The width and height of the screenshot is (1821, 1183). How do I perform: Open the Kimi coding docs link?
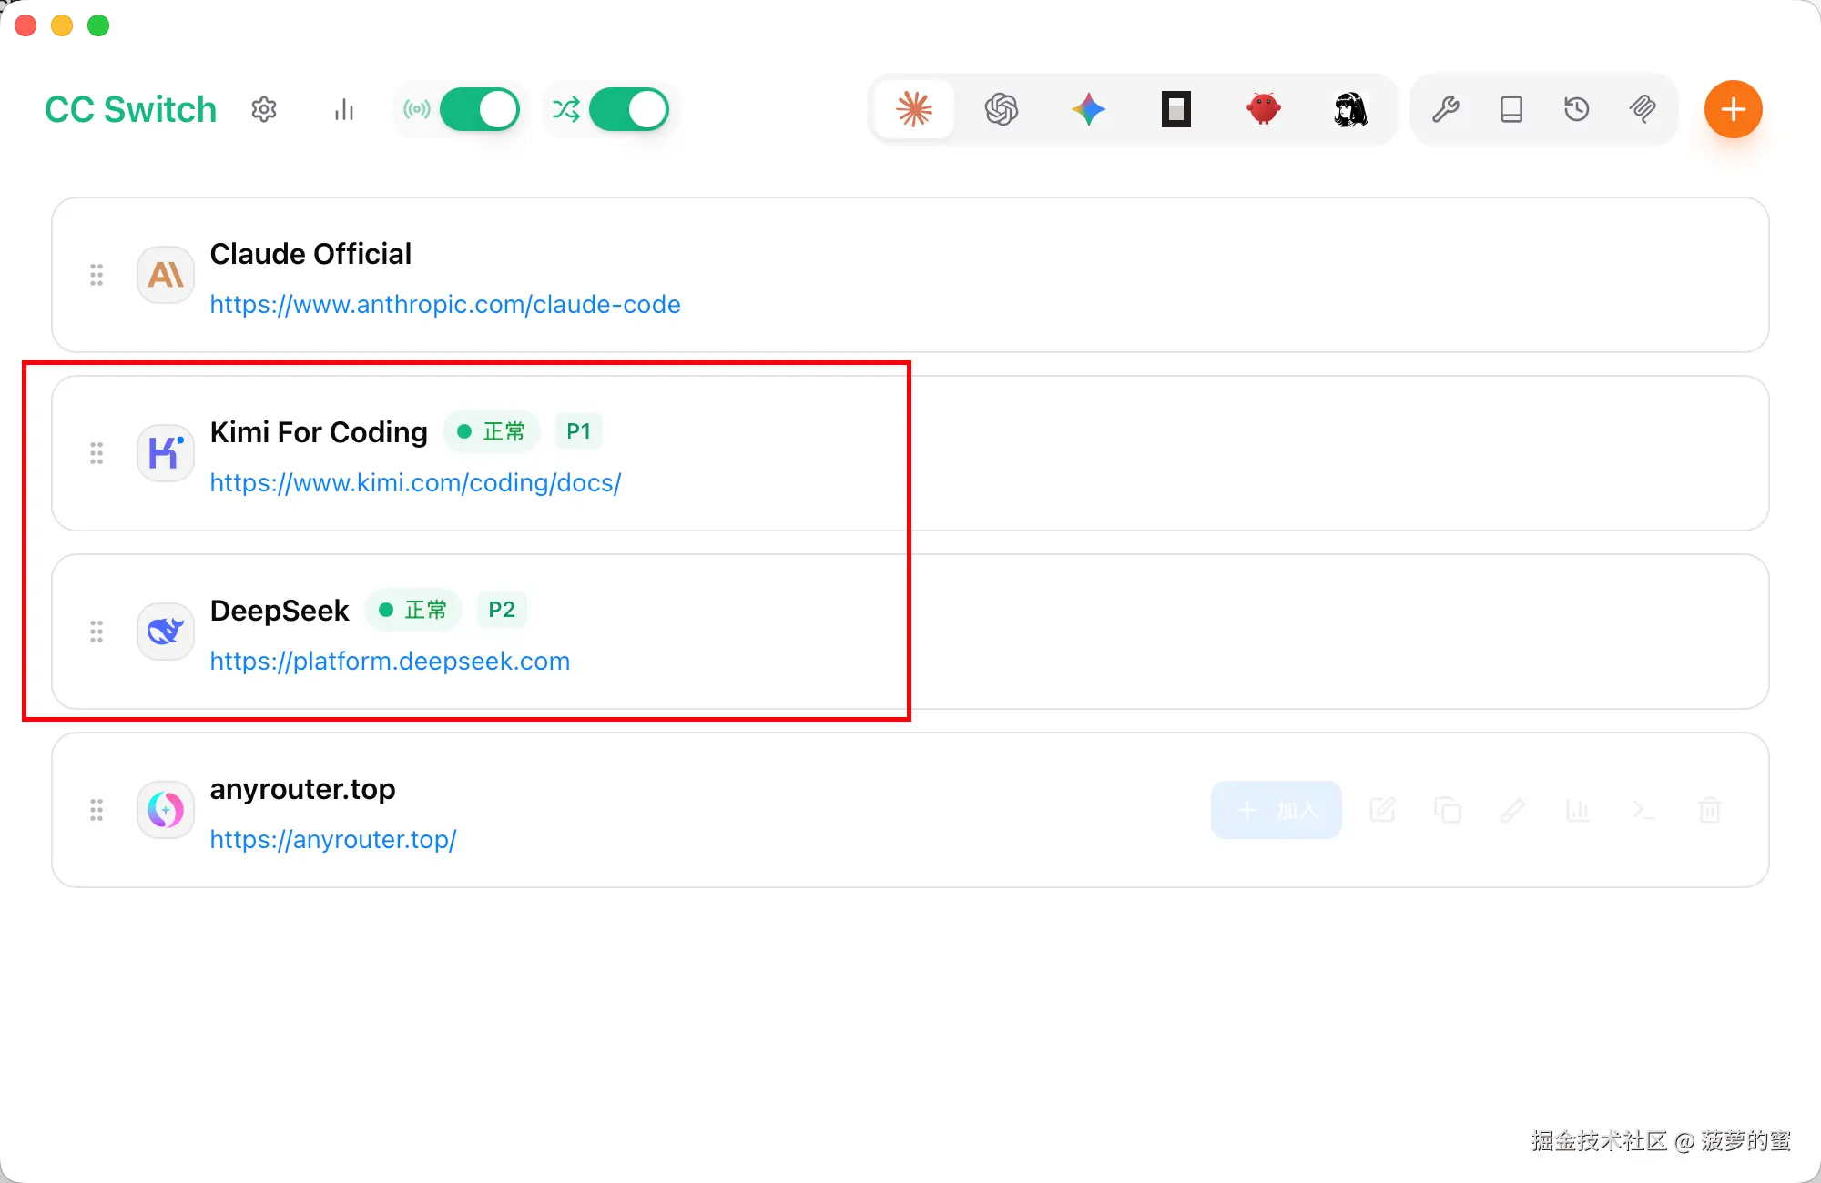click(x=415, y=482)
